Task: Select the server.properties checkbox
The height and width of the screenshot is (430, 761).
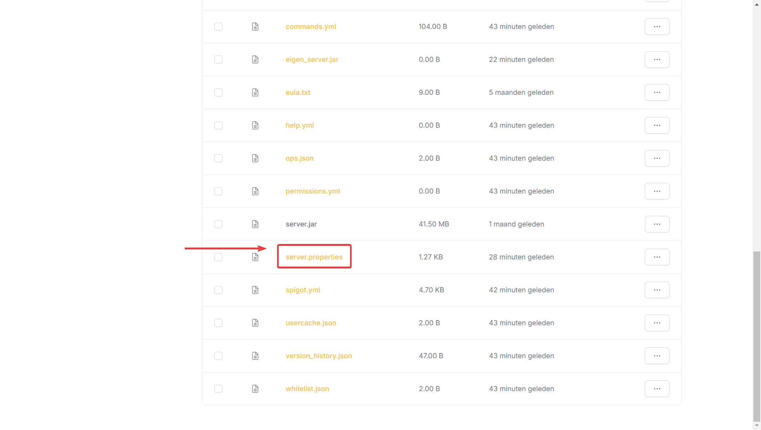Action: (218, 257)
